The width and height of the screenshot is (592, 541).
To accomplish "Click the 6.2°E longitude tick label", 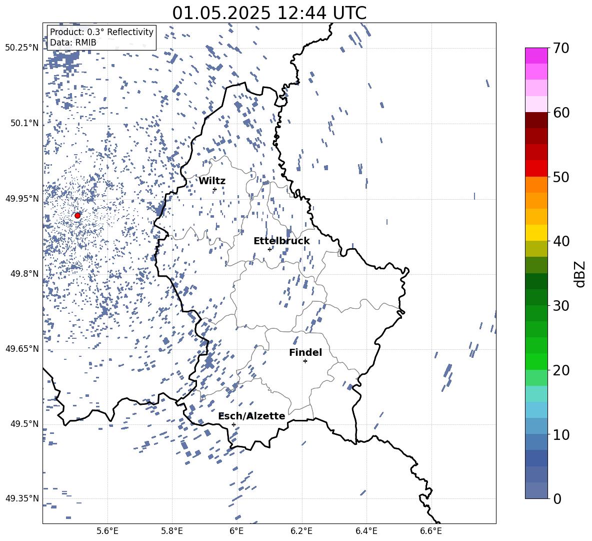I will (x=301, y=531).
